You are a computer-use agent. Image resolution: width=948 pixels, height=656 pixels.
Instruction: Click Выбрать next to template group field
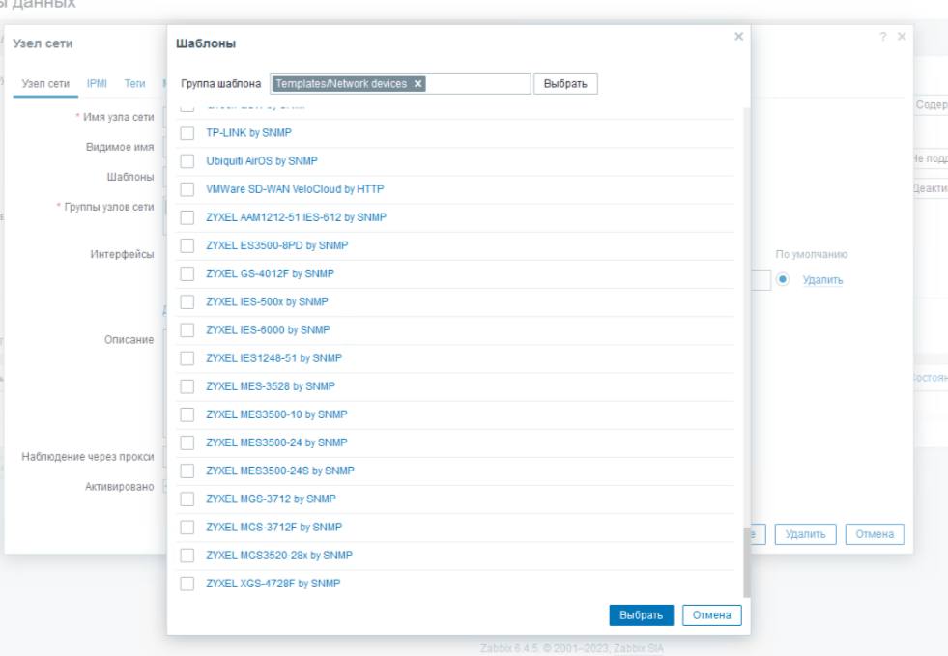565,84
